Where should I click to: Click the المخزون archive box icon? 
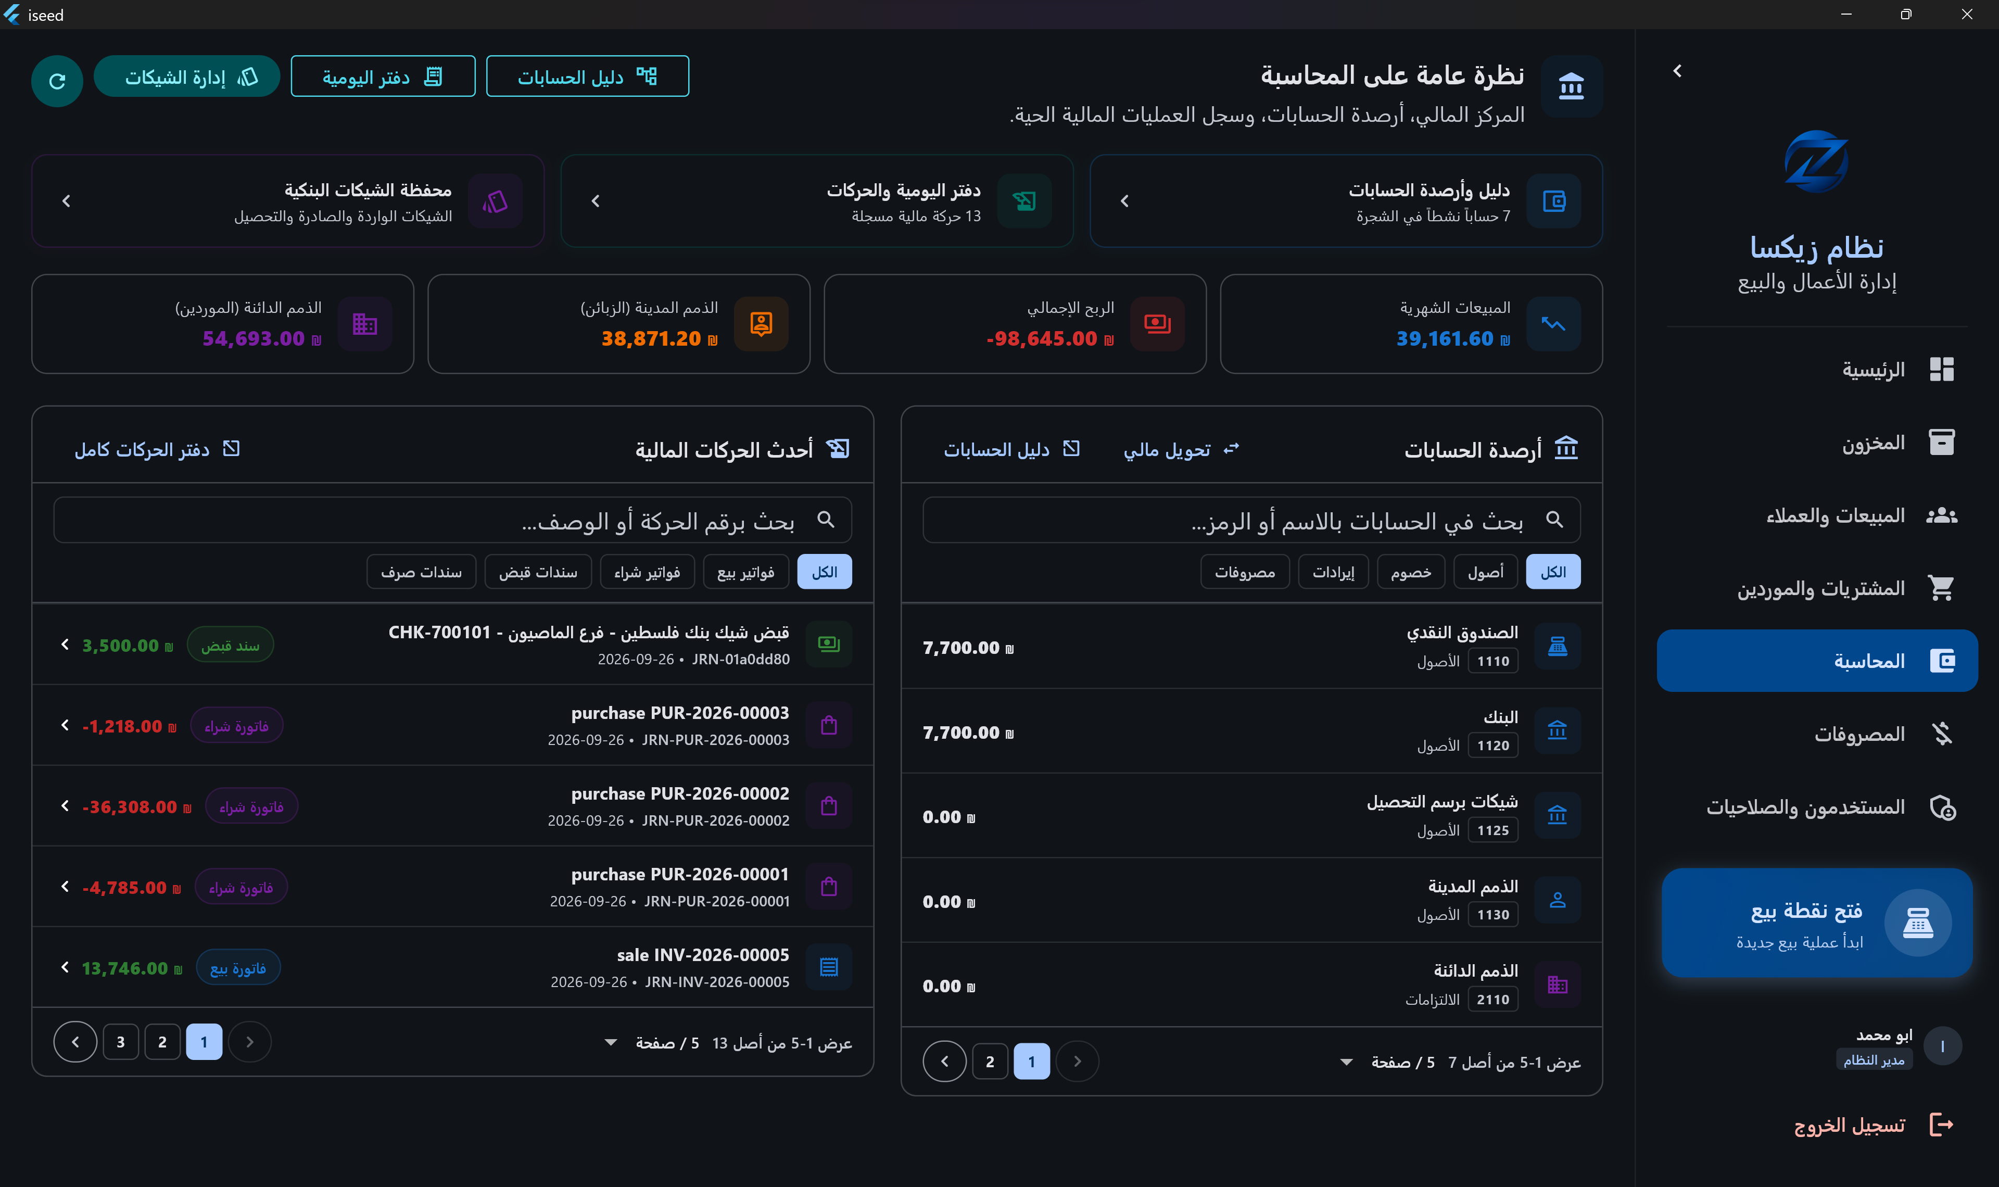[x=1941, y=443]
